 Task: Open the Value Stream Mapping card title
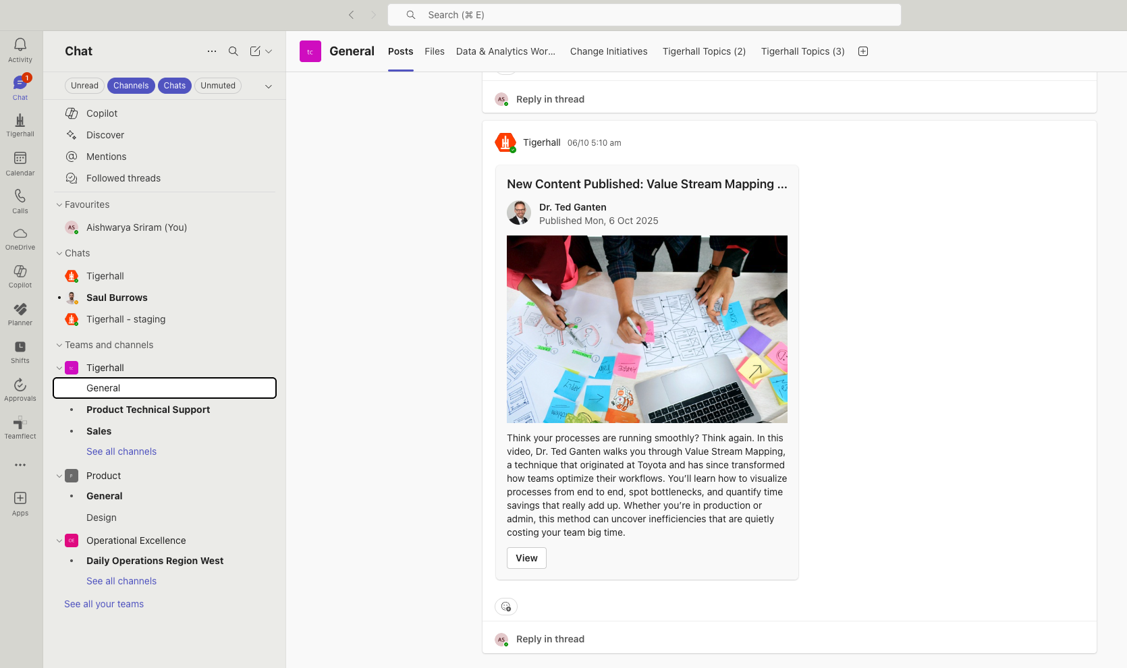(x=647, y=184)
